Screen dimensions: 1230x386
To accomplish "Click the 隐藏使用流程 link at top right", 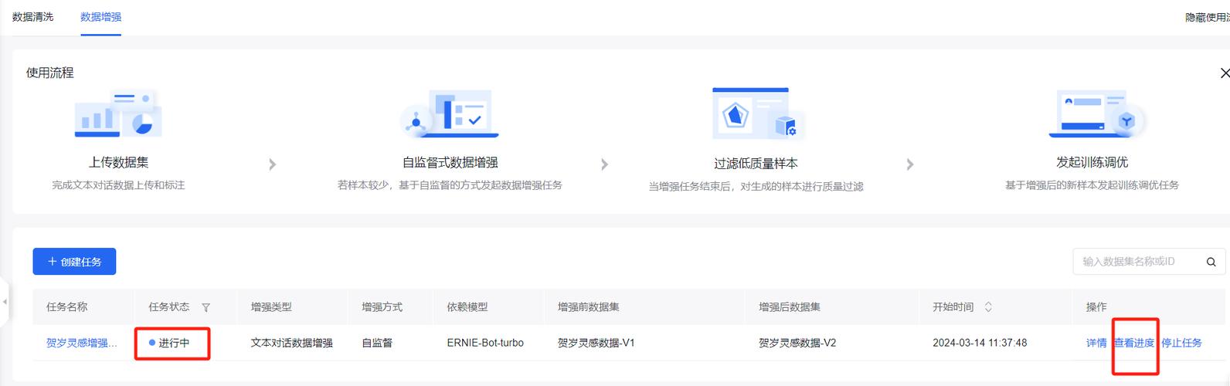I will [1208, 18].
